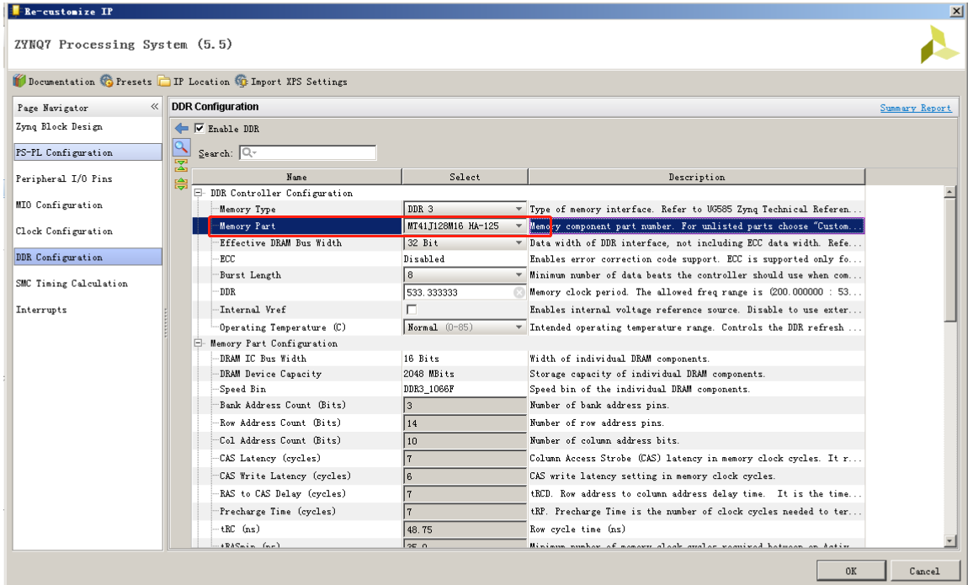The width and height of the screenshot is (968, 585).
Task: Select the DRAM IC Bus Width row
Action: [529, 359]
